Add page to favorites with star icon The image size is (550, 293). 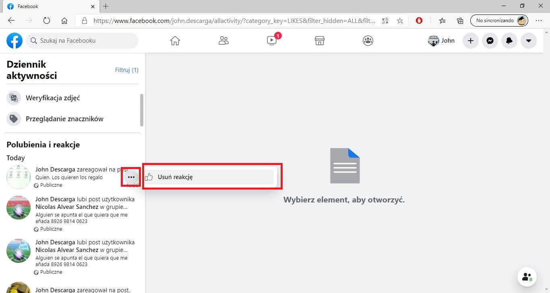point(400,21)
